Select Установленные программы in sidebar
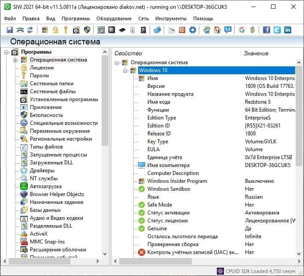The width and height of the screenshot is (304, 276). click(x=64, y=99)
